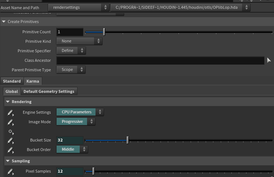Click the Class Ancestor primitive chooser arrow
Image resolution: width=274 pixels, height=177 pixels.
(x=269, y=60)
